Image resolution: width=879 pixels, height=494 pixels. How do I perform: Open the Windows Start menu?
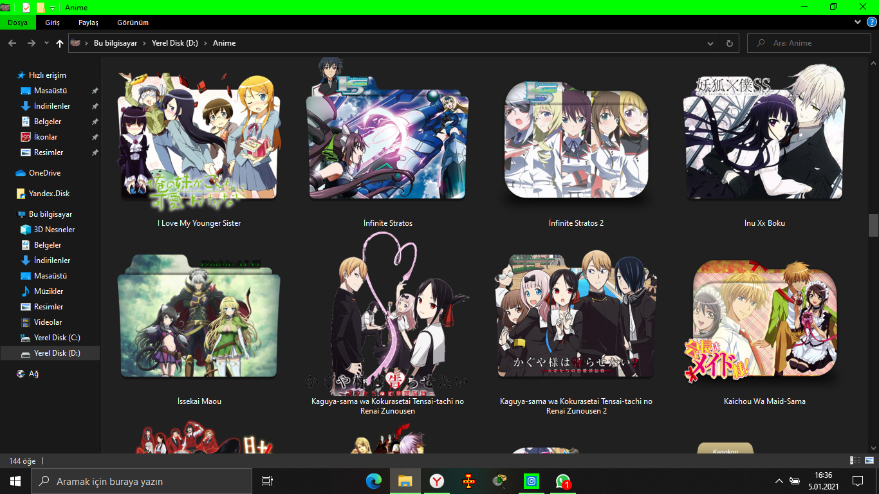(x=15, y=480)
